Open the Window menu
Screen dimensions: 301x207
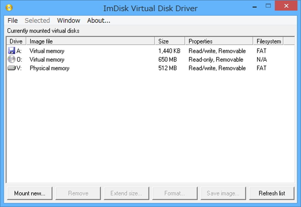point(68,20)
